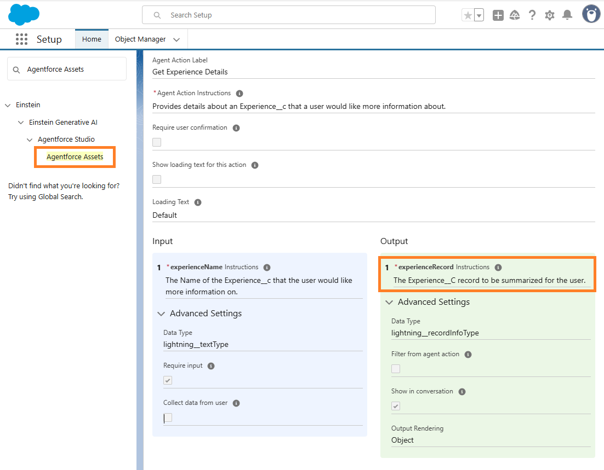Toggle the Require user confirmation checkbox
This screenshot has width=604, height=470.
(x=157, y=142)
